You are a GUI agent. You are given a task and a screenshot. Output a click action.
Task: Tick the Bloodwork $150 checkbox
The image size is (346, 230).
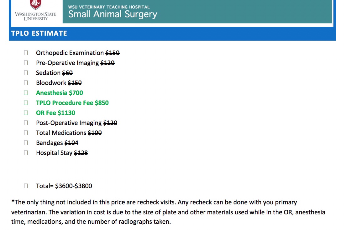point(26,83)
